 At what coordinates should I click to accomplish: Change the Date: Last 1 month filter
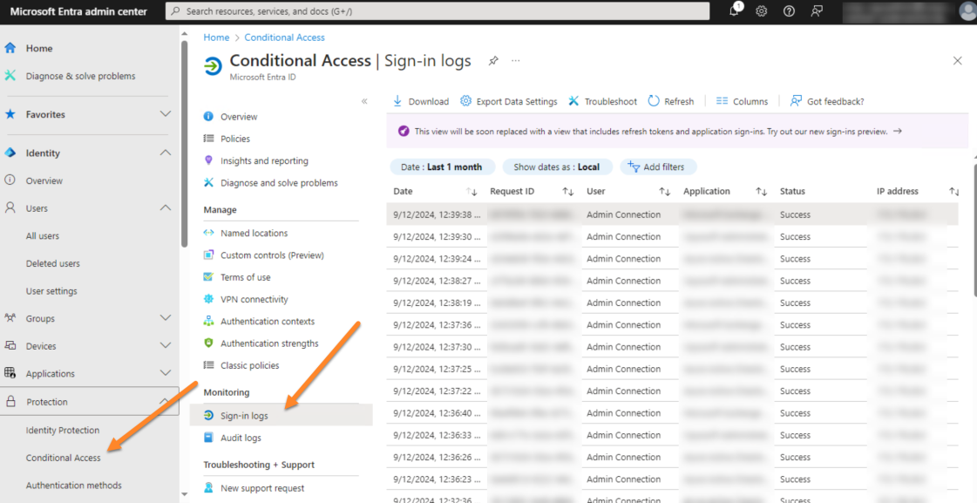[x=442, y=167]
